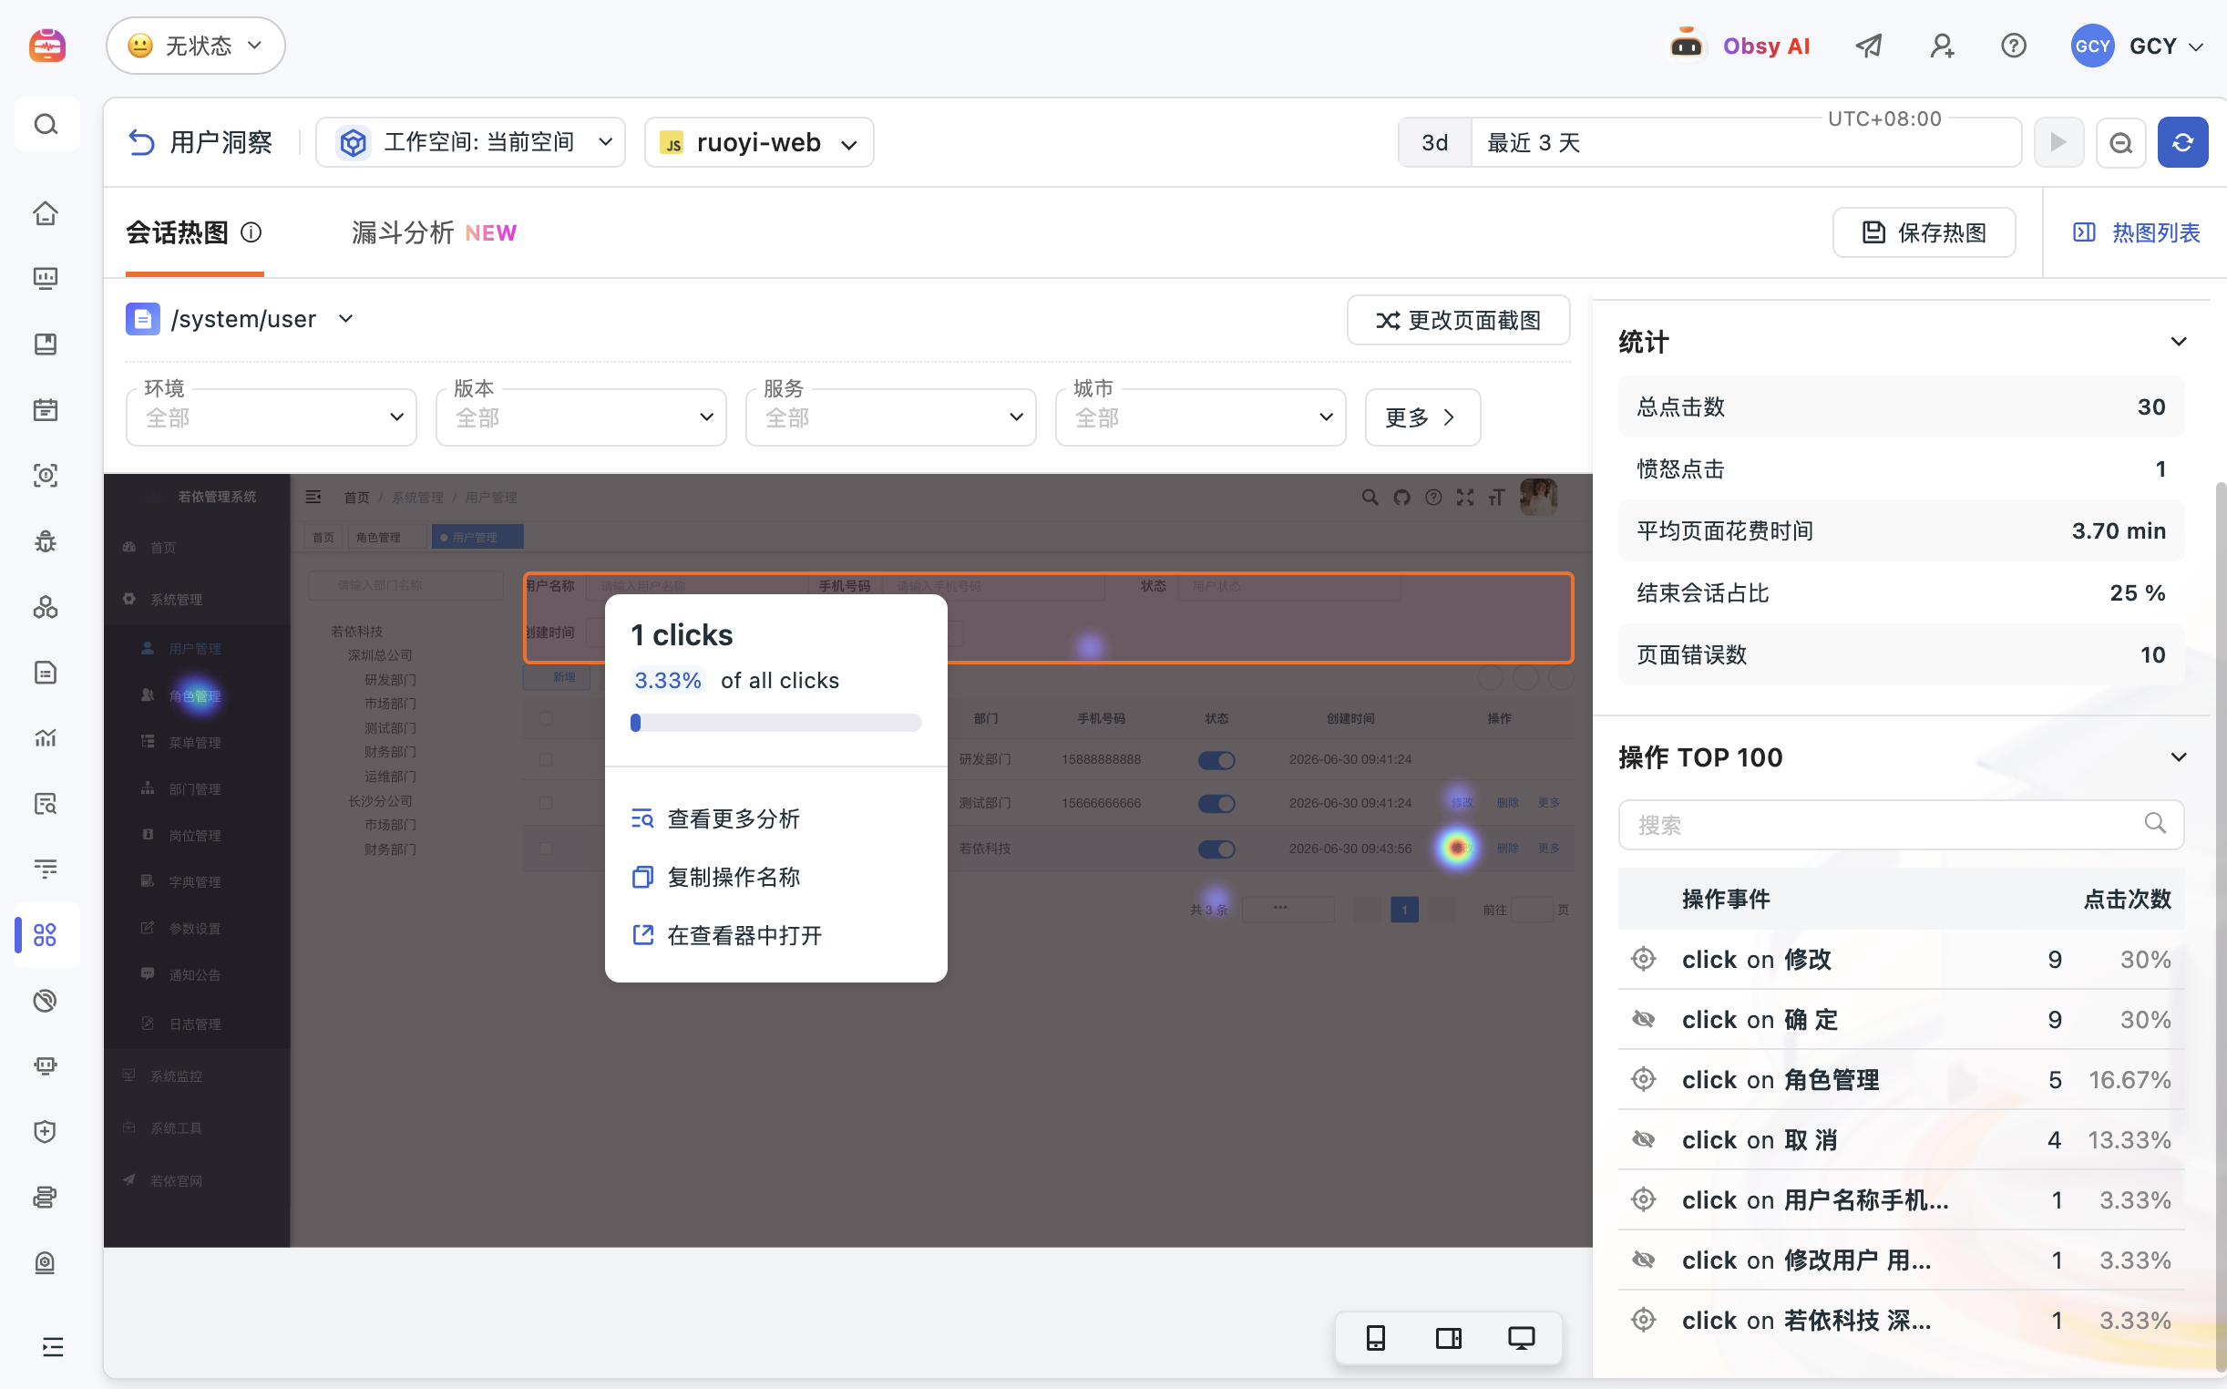Image resolution: width=2227 pixels, height=1389 pixels.
Task: Click the info icon beside 会话热图
Action: click(x=251, y=232)
